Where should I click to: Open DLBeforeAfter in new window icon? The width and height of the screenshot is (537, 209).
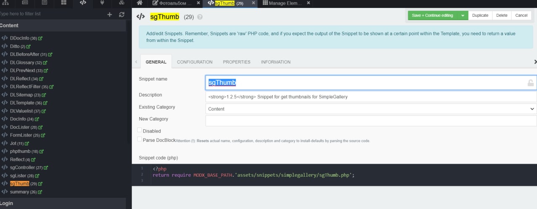[x=50, y=55]
